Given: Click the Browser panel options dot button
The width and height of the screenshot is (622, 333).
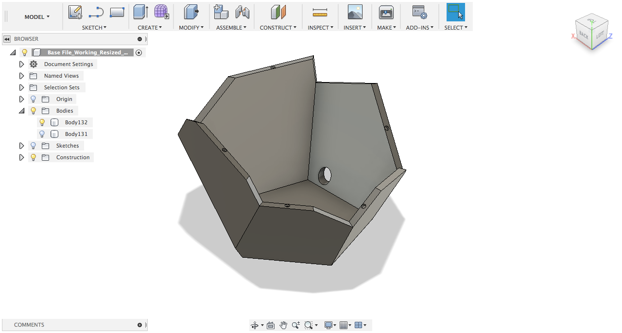Looking at the screenshot, I should [140, 39].
